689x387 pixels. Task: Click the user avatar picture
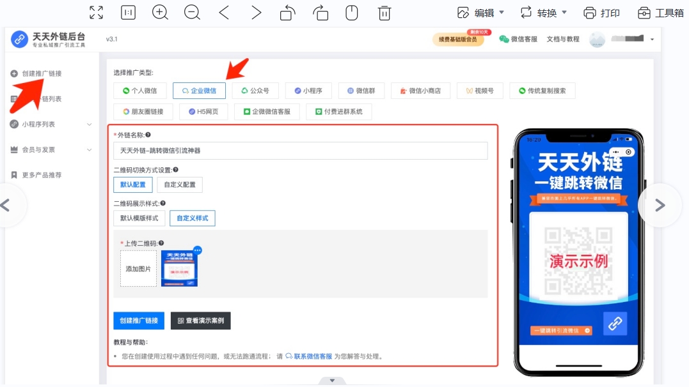point(597,40)
